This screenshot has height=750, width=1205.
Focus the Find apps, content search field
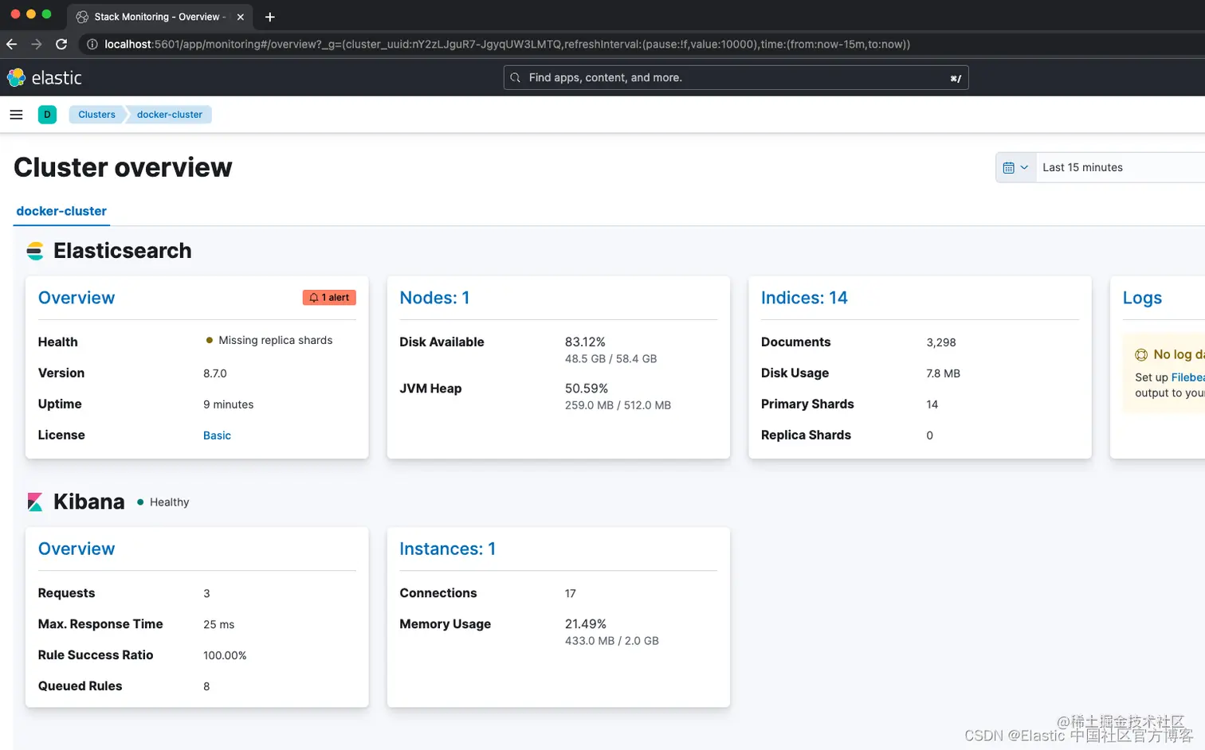[x=736, y=77]
